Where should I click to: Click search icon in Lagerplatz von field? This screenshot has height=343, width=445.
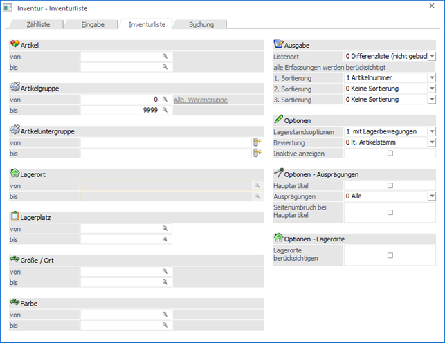[x=165, y=228]
